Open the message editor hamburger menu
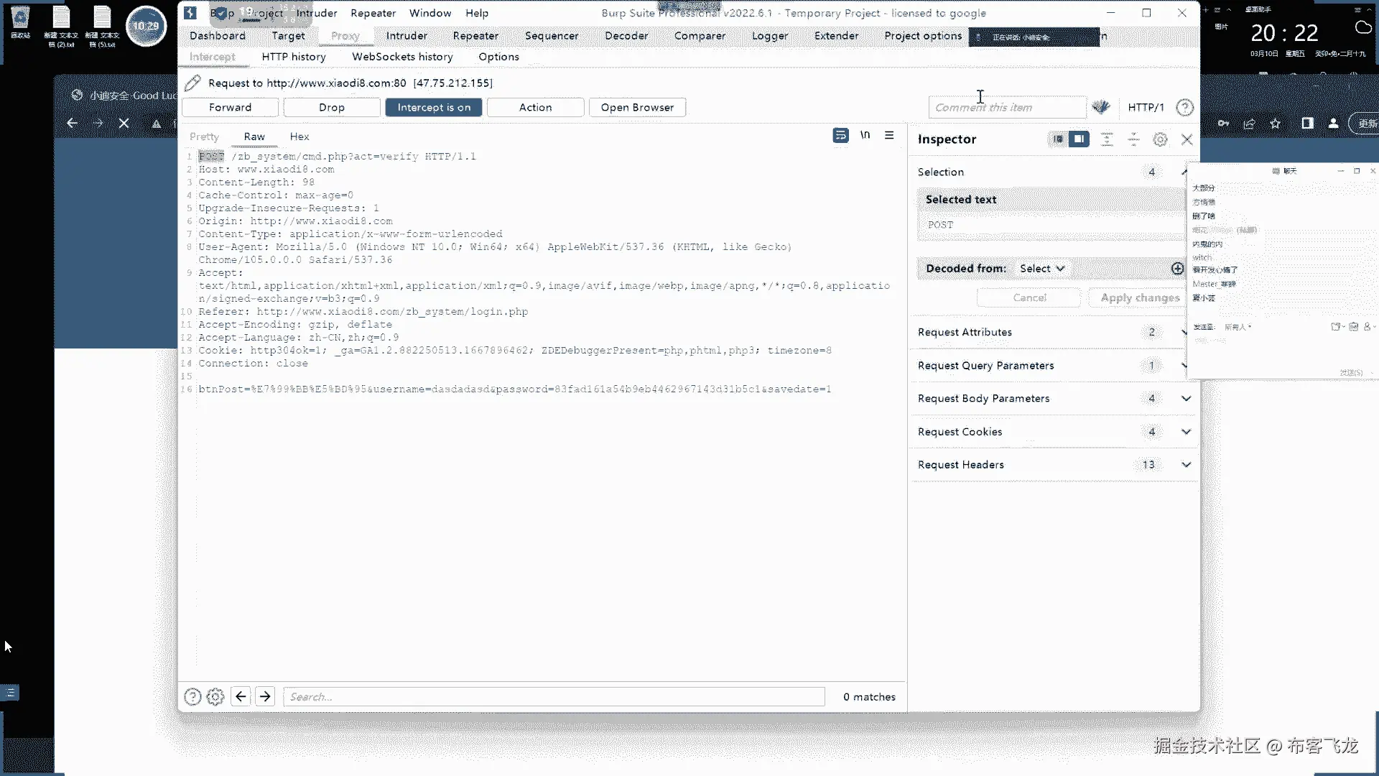 pos(889,135)
